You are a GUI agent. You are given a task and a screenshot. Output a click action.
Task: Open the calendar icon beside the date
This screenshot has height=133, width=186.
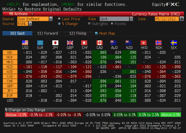[x=182, y=19]
